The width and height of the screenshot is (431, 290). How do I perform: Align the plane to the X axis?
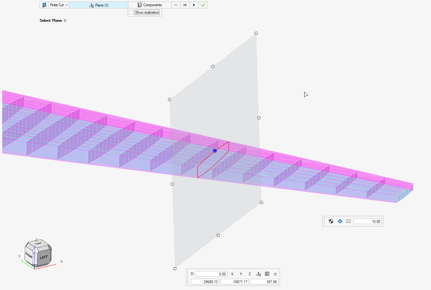pyautogui.click(x=232, y=274)
